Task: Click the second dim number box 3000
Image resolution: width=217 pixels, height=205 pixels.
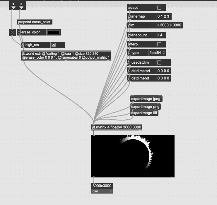Action: pyautogui.click(x=176, y=25)
